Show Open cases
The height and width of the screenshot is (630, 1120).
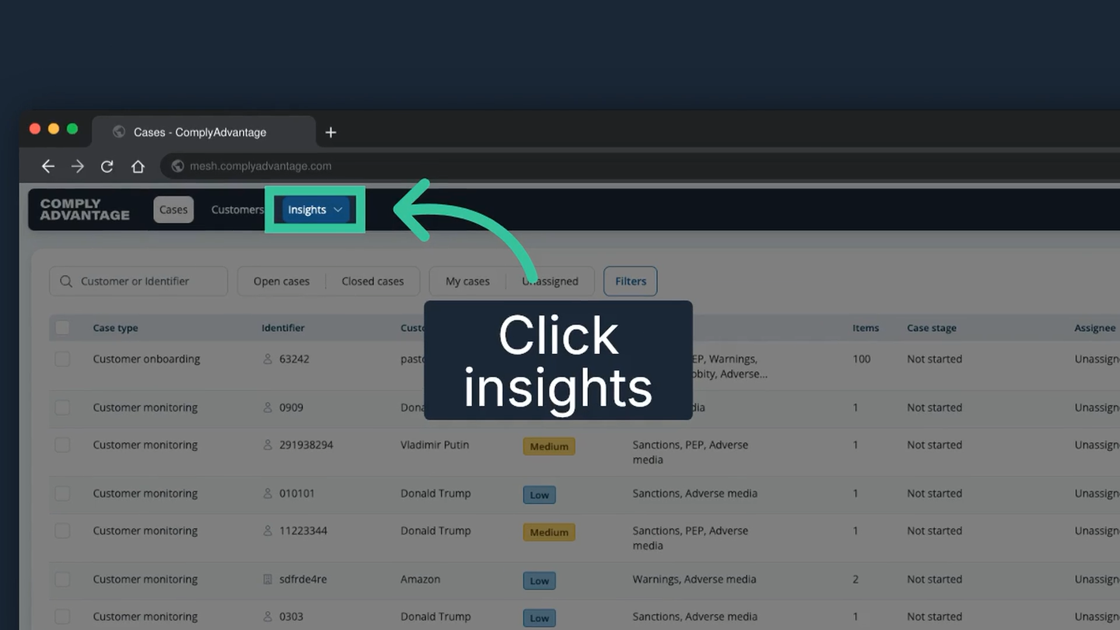point(281,281)
